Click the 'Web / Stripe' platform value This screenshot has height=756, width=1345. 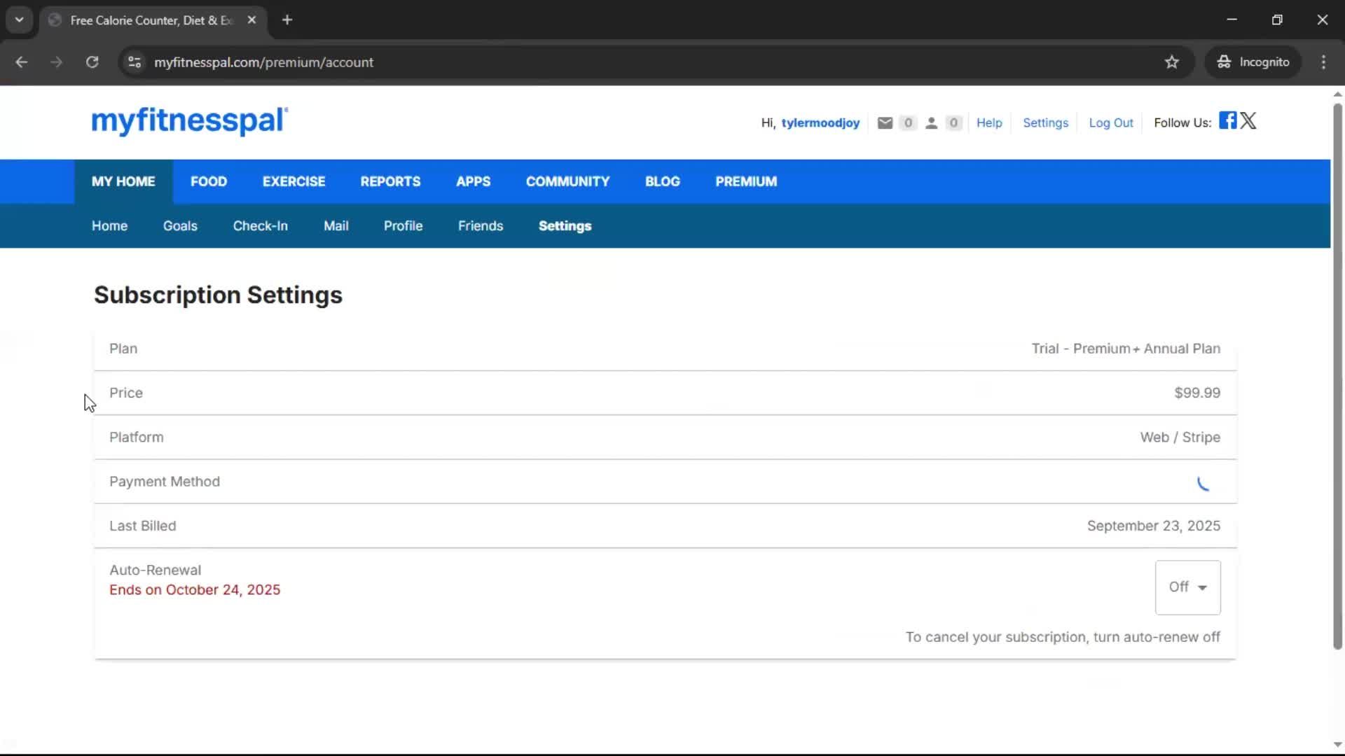tap(1180, 437)
